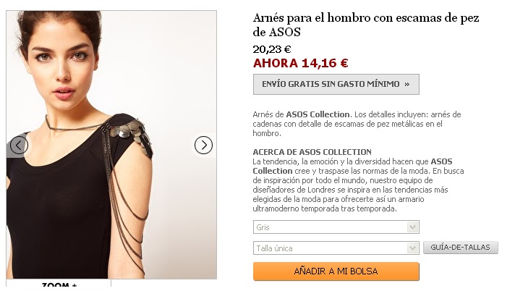This screenshot has height=291, width=515.
Task: Click the arrow of the Talla única selector
Action: coord(412,248)
